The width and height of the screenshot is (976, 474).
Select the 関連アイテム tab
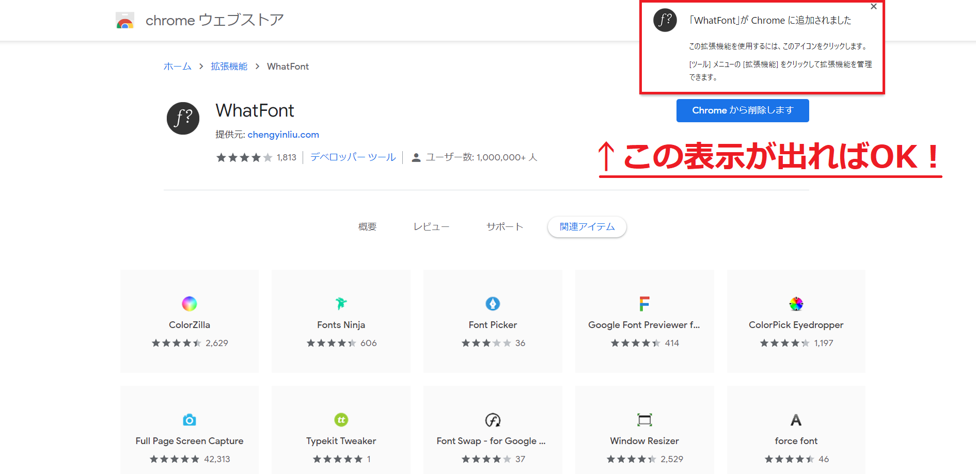click(587, 227)
